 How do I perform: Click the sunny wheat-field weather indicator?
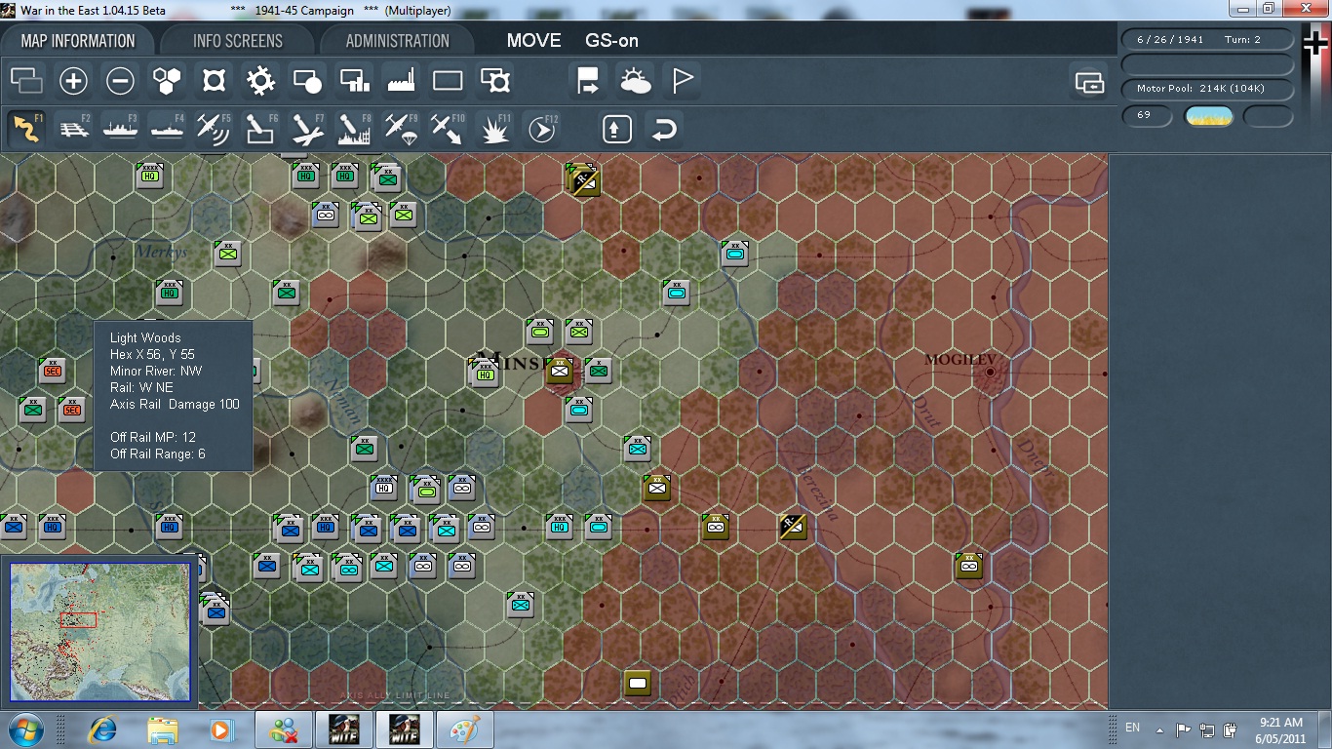pos(1208,116)
